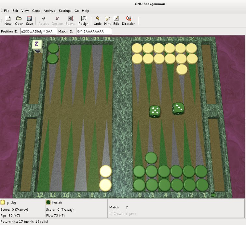Click the Match length value 7
Screen dimensions: 246x225
pos(127,207)
